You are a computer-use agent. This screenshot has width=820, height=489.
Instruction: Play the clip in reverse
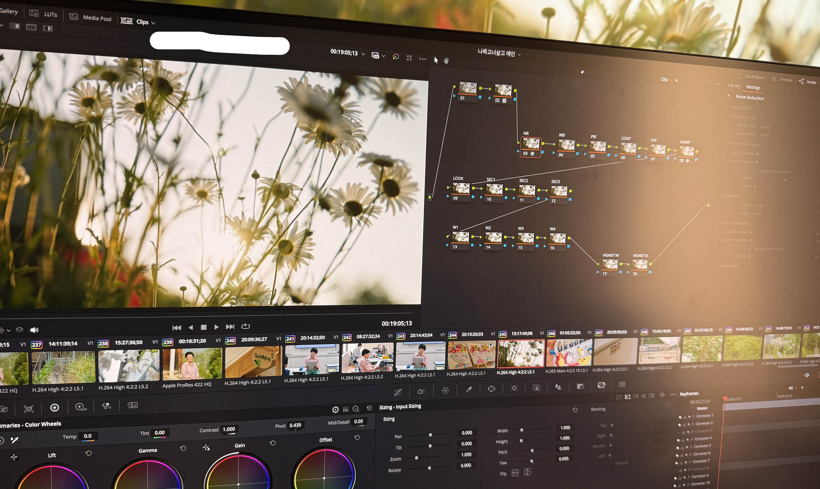coord(191,327)
